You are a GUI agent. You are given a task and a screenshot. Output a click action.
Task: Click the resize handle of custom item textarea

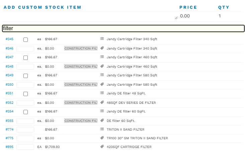[x=176, y=18]
